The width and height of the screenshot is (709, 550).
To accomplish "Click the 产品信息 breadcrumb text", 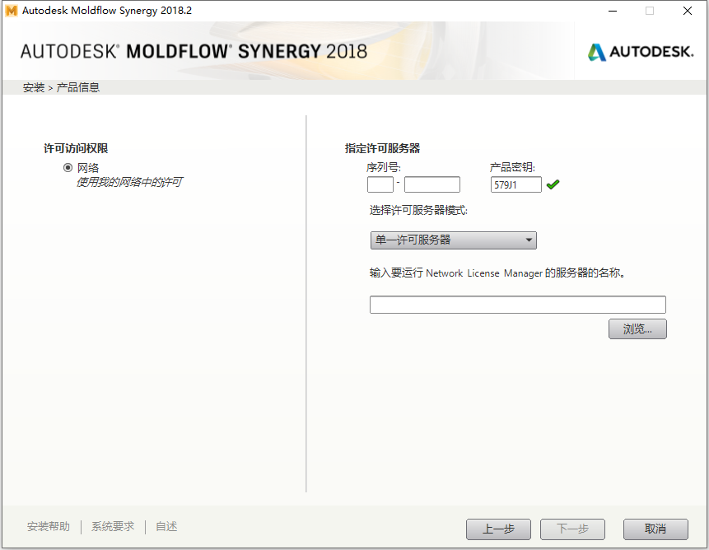I will point(77,87).
